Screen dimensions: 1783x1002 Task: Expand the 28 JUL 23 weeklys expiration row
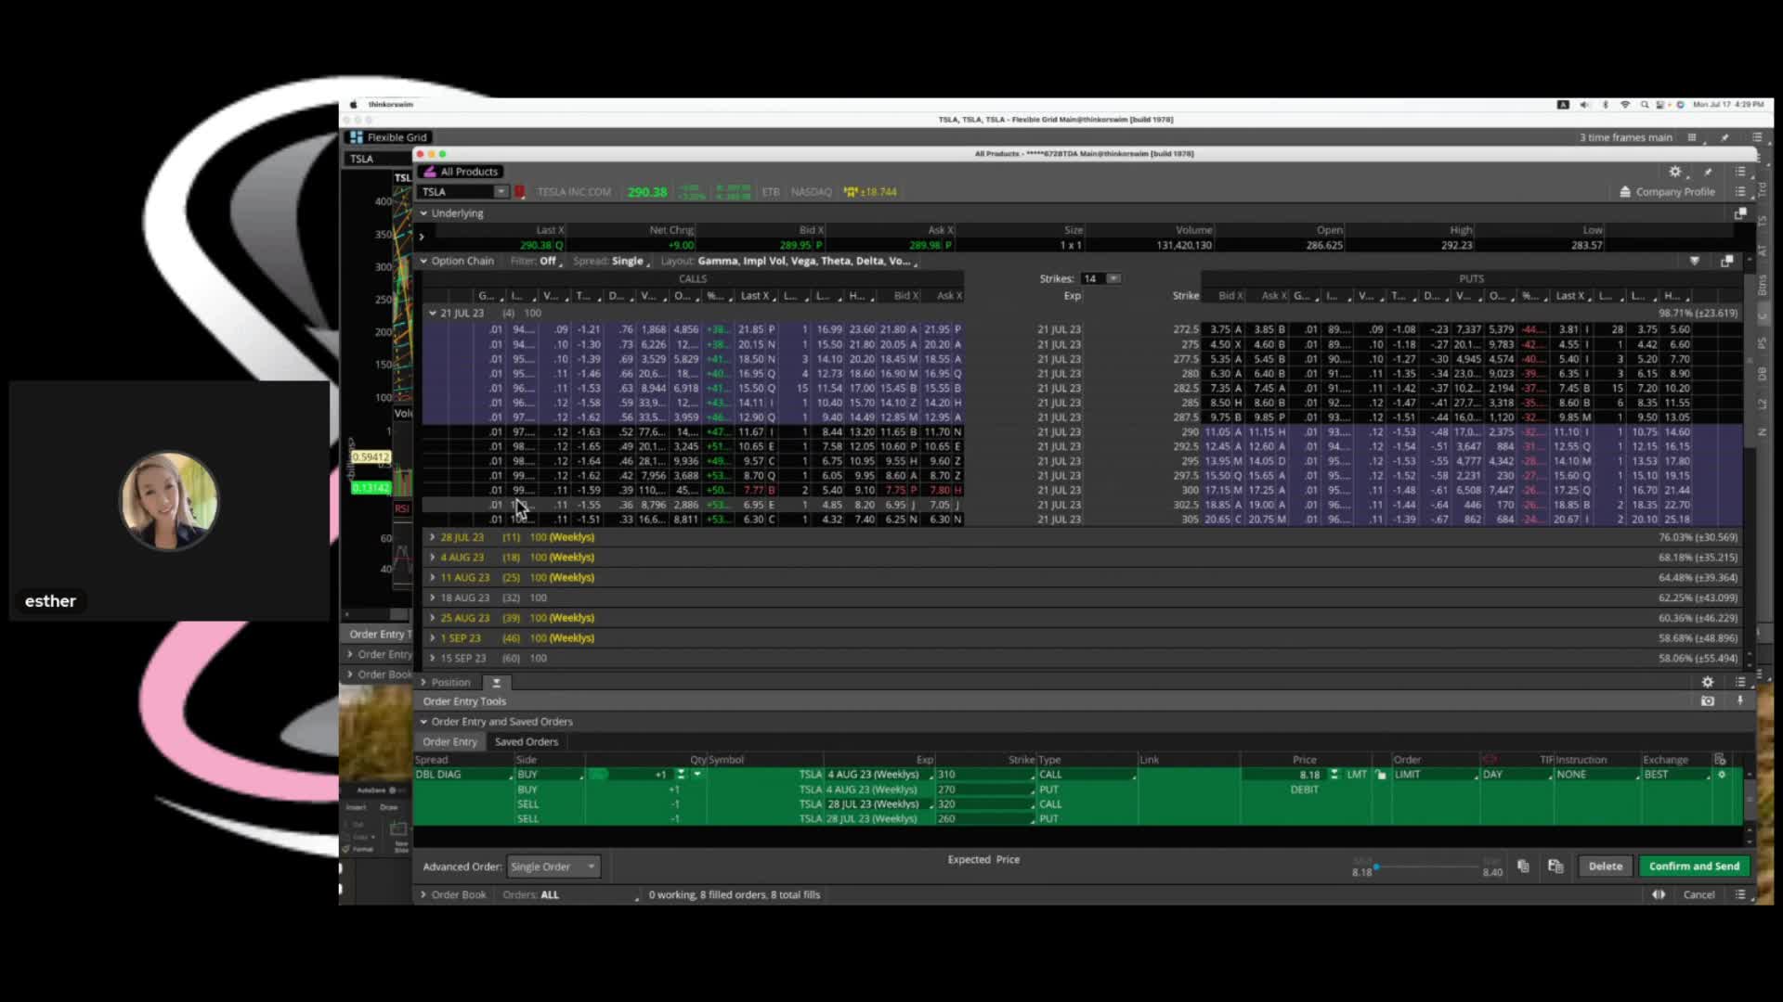click(433, 537)
